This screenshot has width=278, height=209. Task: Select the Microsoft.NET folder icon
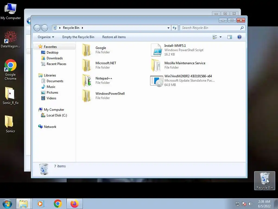[x=87, y=65]
